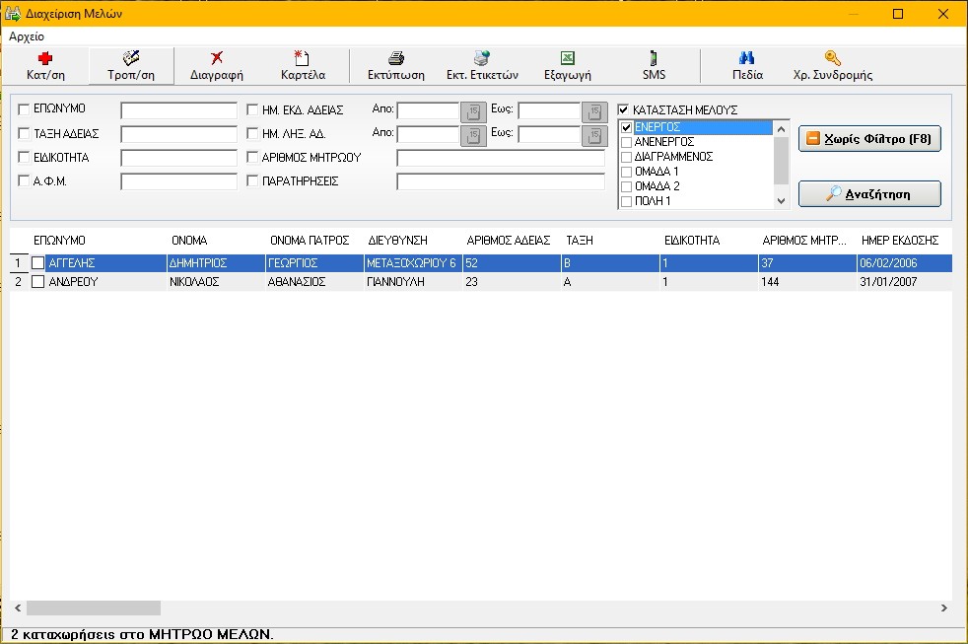This screenshot has width=968, height=644.
Task: Click the horizontal scrollbar right arrow
Action: tap(943, 608)
